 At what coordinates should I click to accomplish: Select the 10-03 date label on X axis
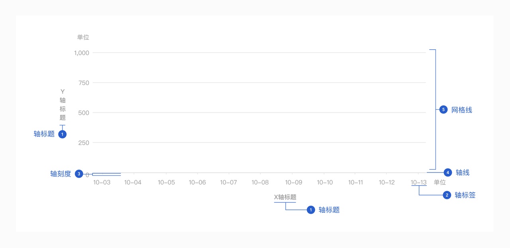pos(102,182)
